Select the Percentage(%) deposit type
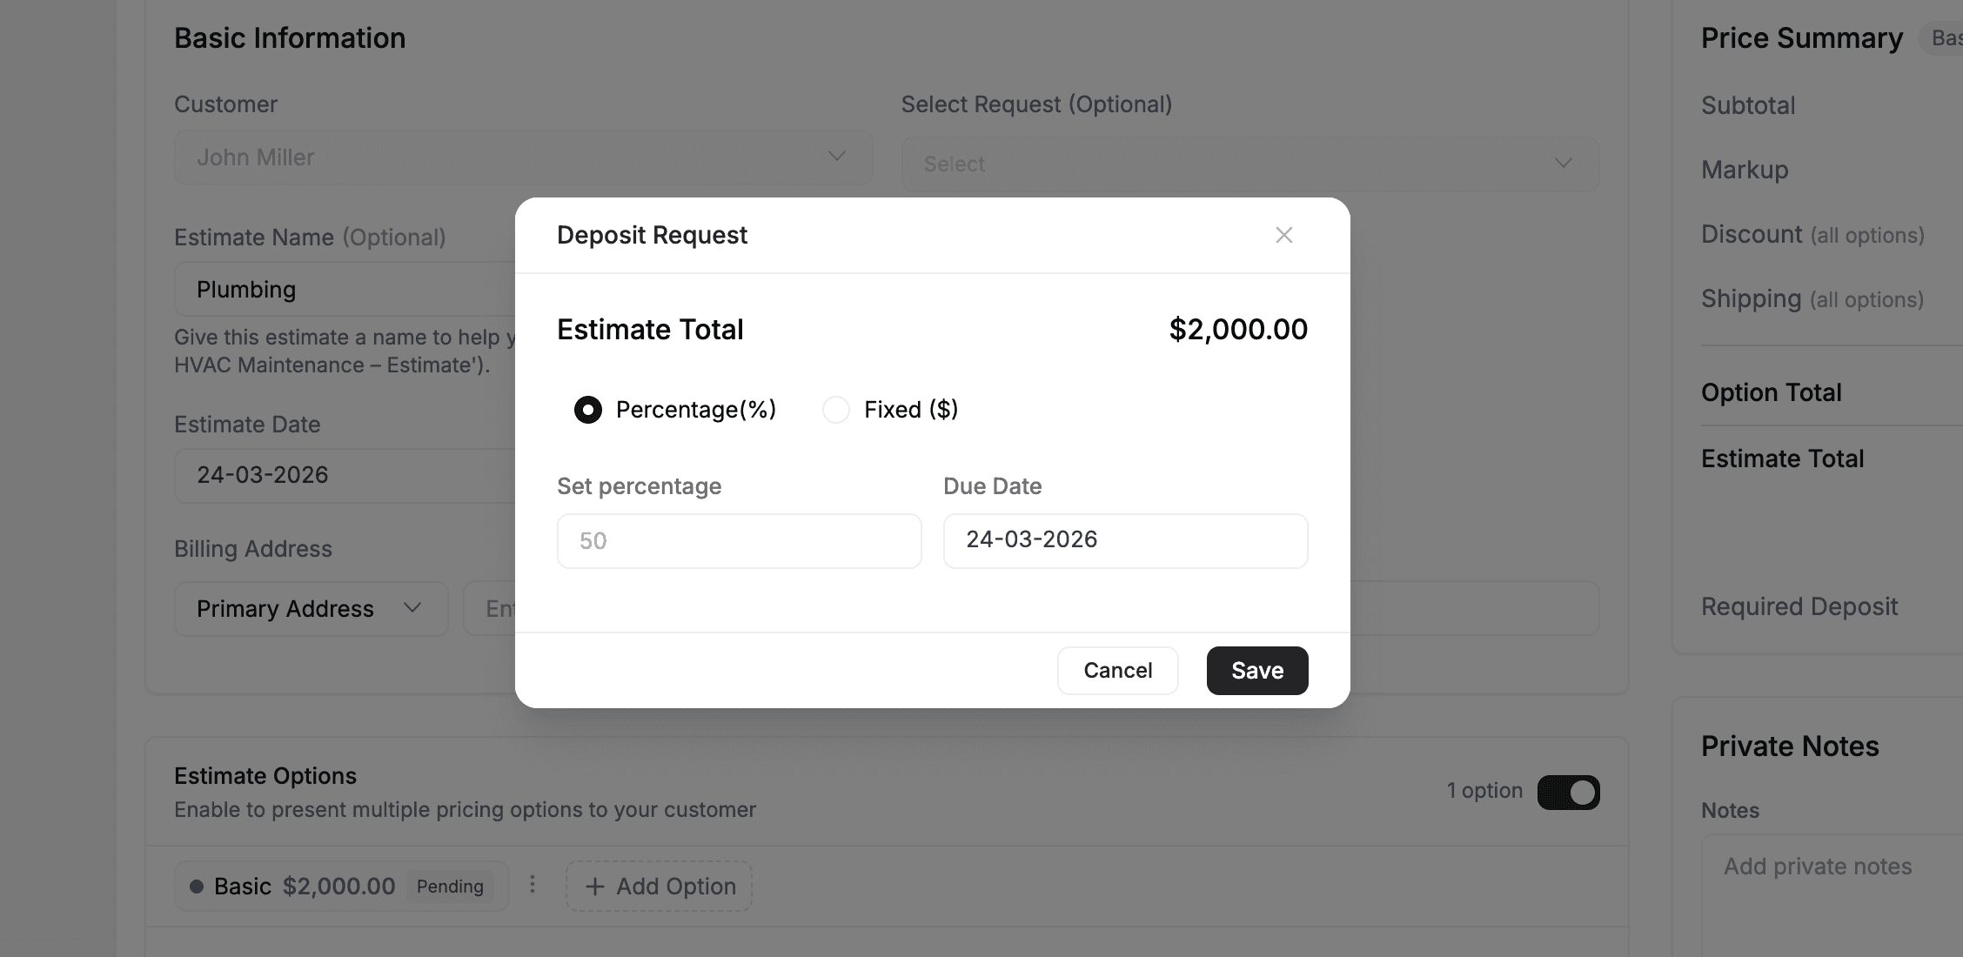This screenshot has width=1963, height=957. tap(587, 409)
